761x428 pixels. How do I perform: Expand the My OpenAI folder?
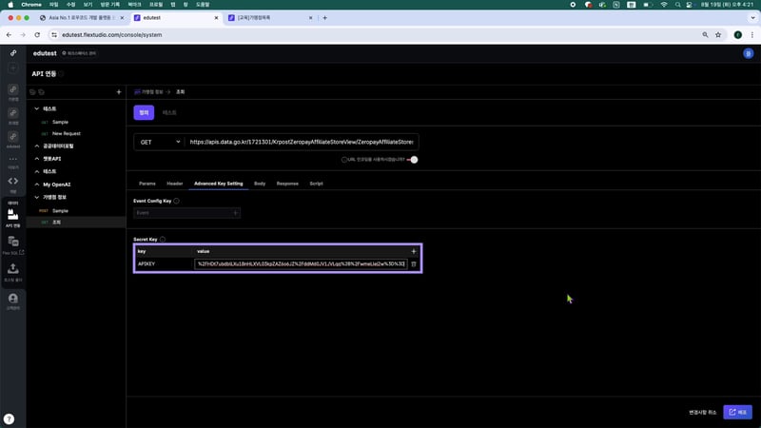coord(36,184)
